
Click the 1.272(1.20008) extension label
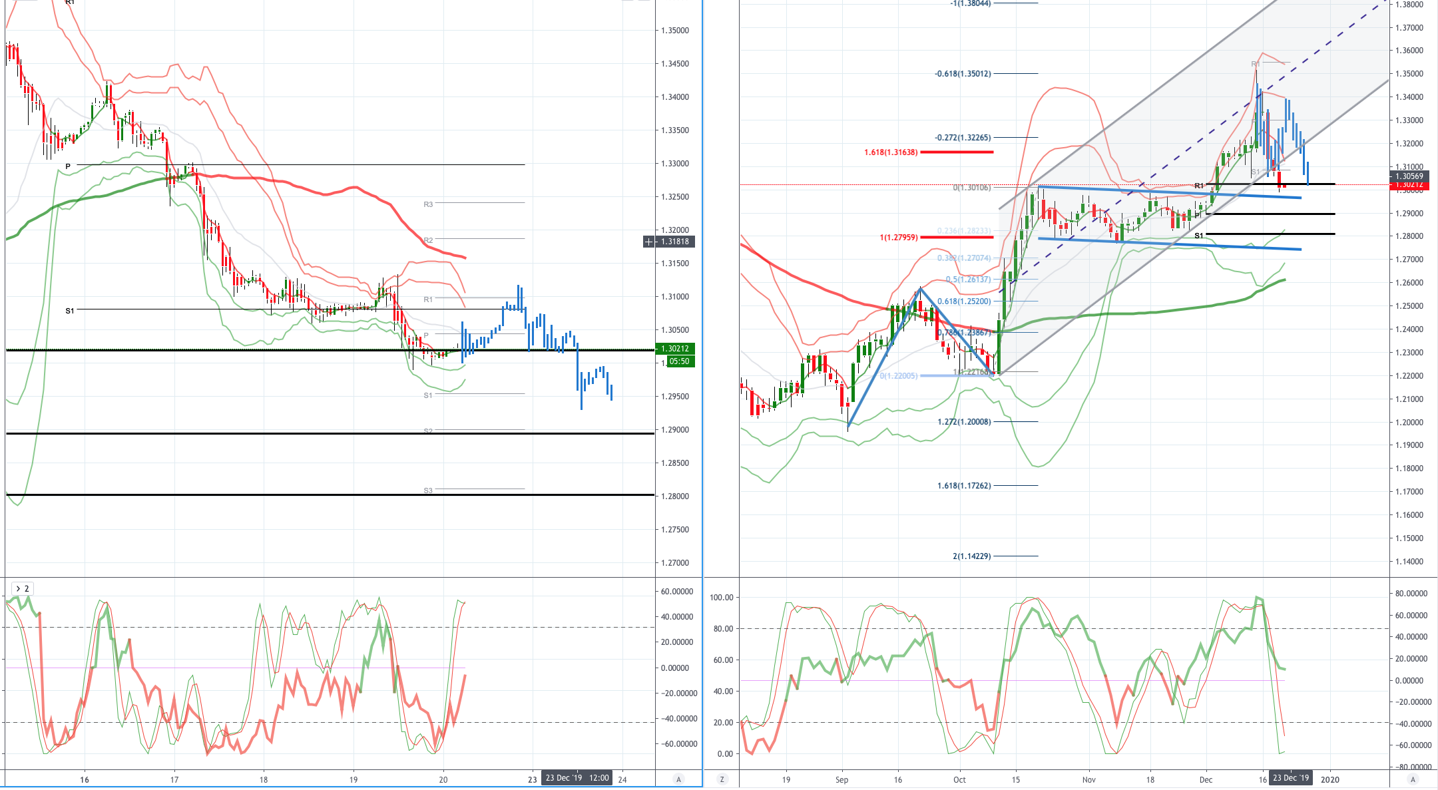point(964,422)
